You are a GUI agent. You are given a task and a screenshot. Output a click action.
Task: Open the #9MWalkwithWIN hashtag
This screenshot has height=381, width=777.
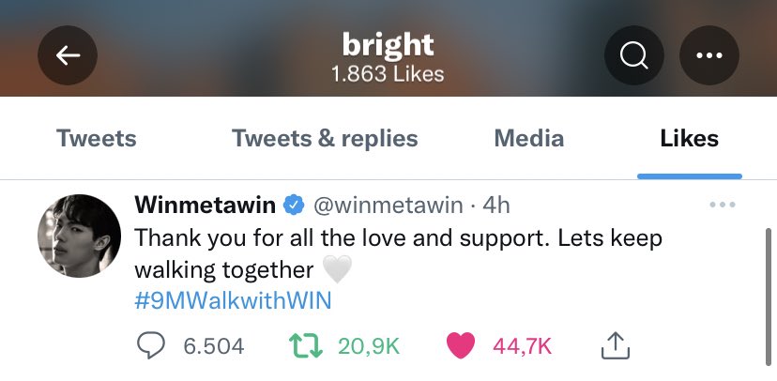coord(233,300)
